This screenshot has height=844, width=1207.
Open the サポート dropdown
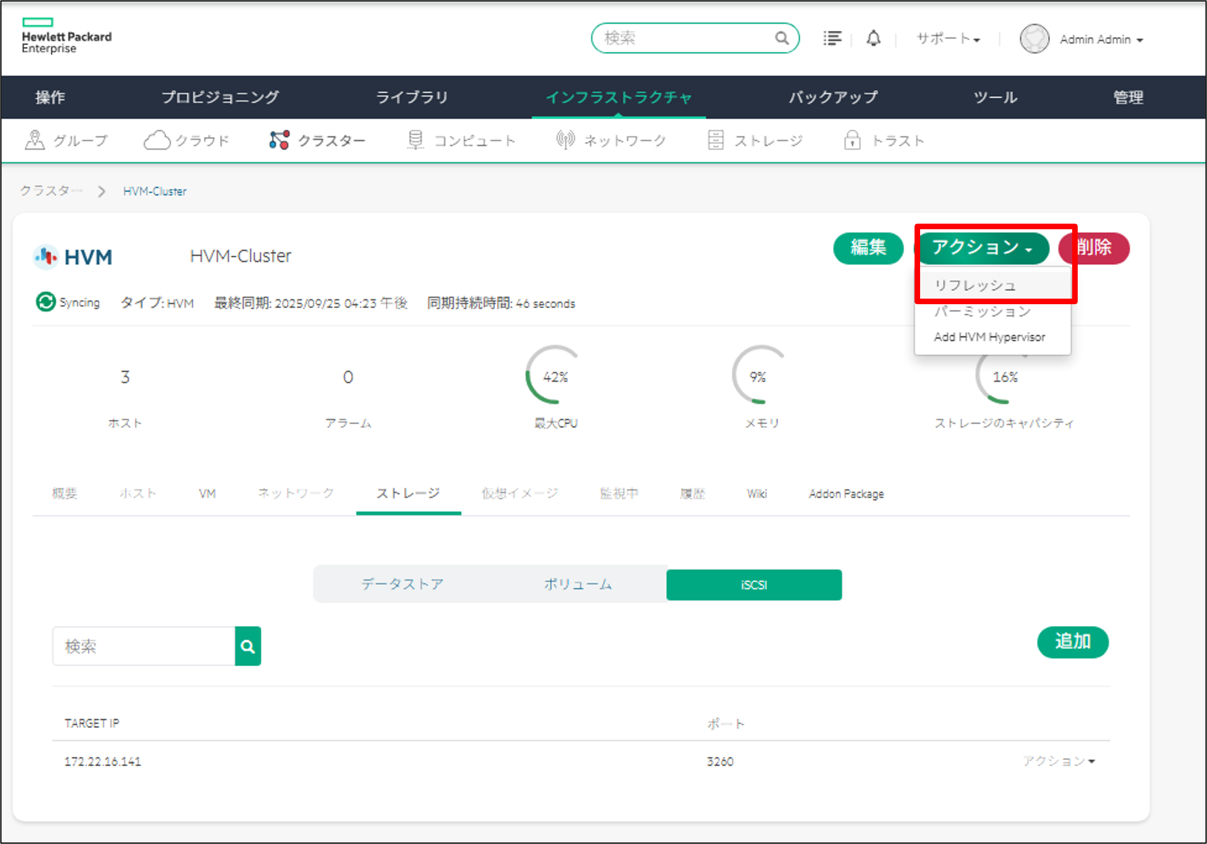pyautogui.click(x=946, y=38)
